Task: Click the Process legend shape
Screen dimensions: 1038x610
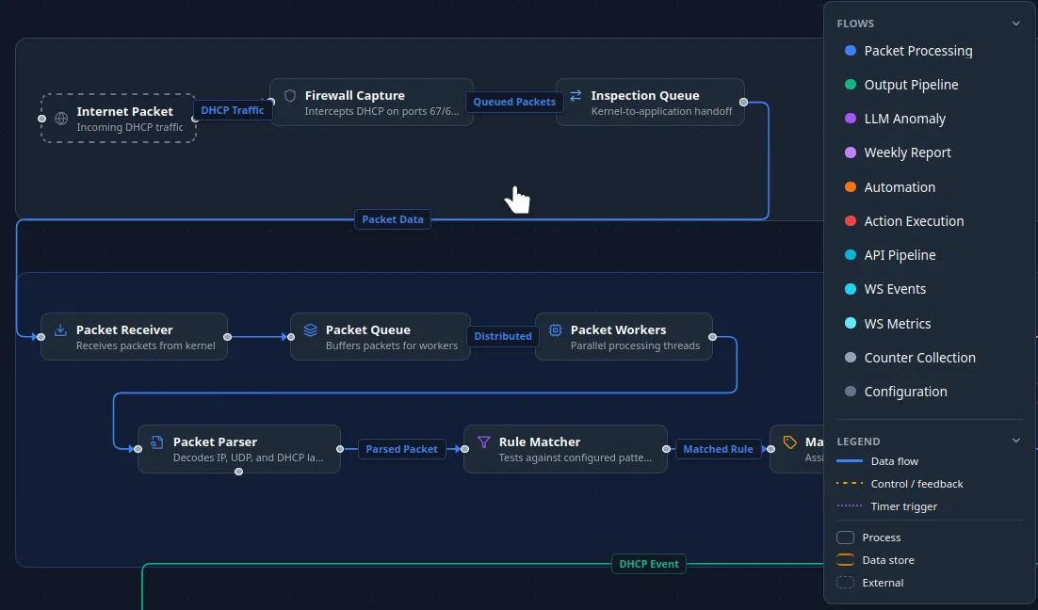Action: 845,538
